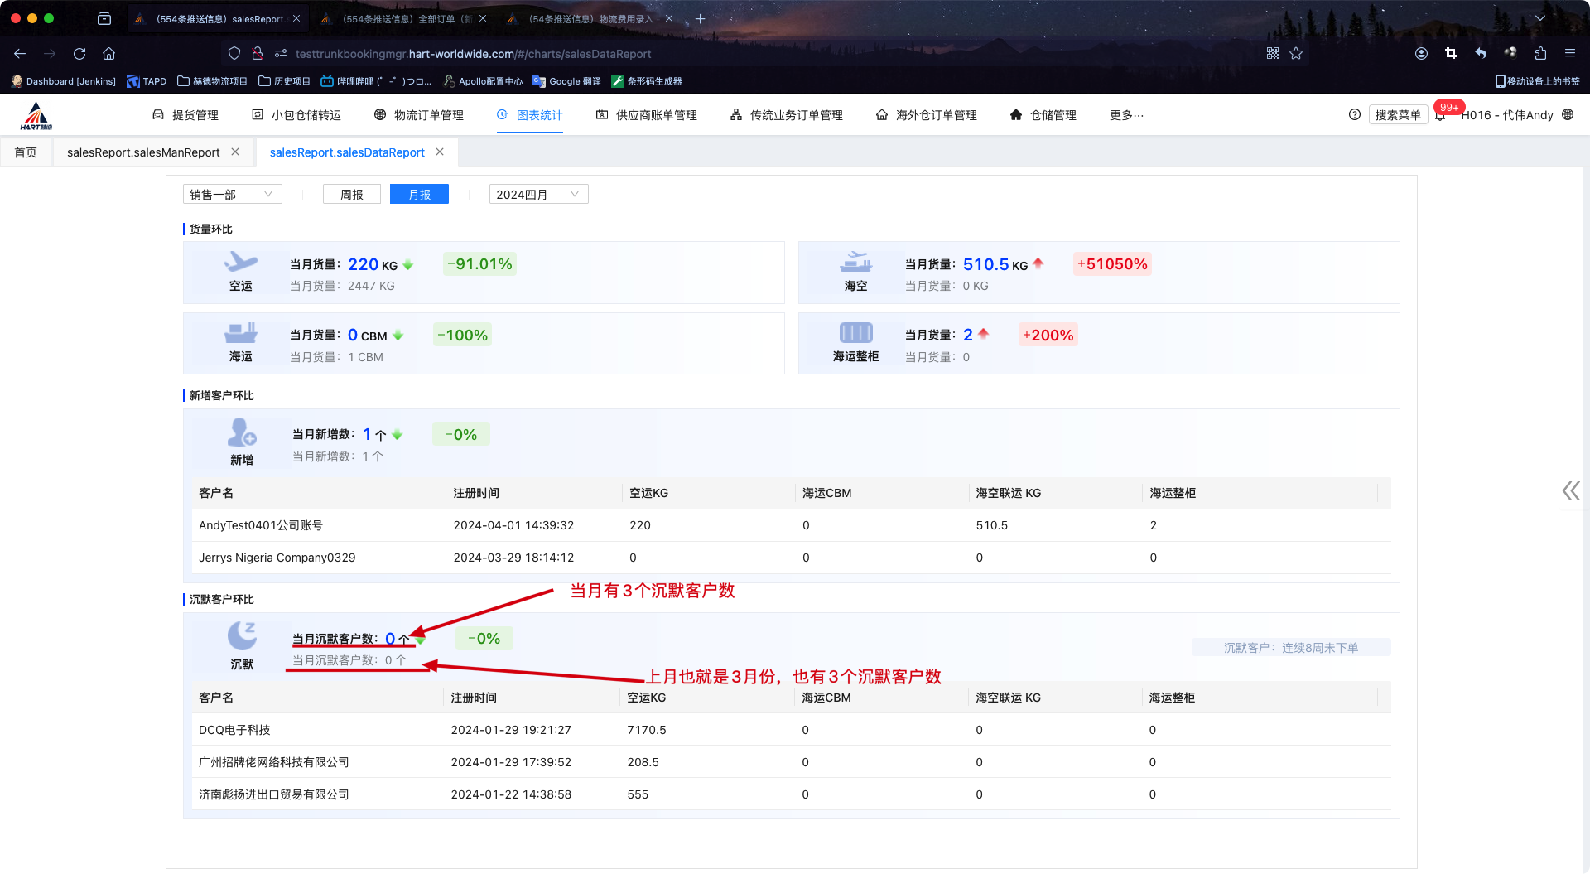Expand the side panel double-chevron icon
1590x874 pixels.
(x=1570, y=491)
